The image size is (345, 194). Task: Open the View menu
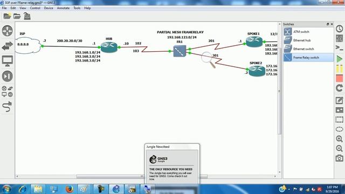pos(23,8)
